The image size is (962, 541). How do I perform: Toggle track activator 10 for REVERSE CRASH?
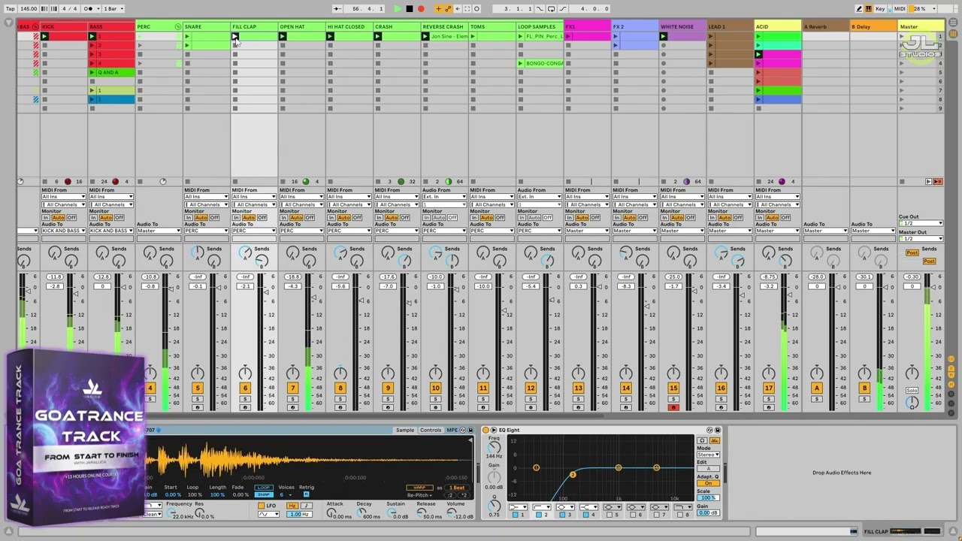[x=435, y=388]
